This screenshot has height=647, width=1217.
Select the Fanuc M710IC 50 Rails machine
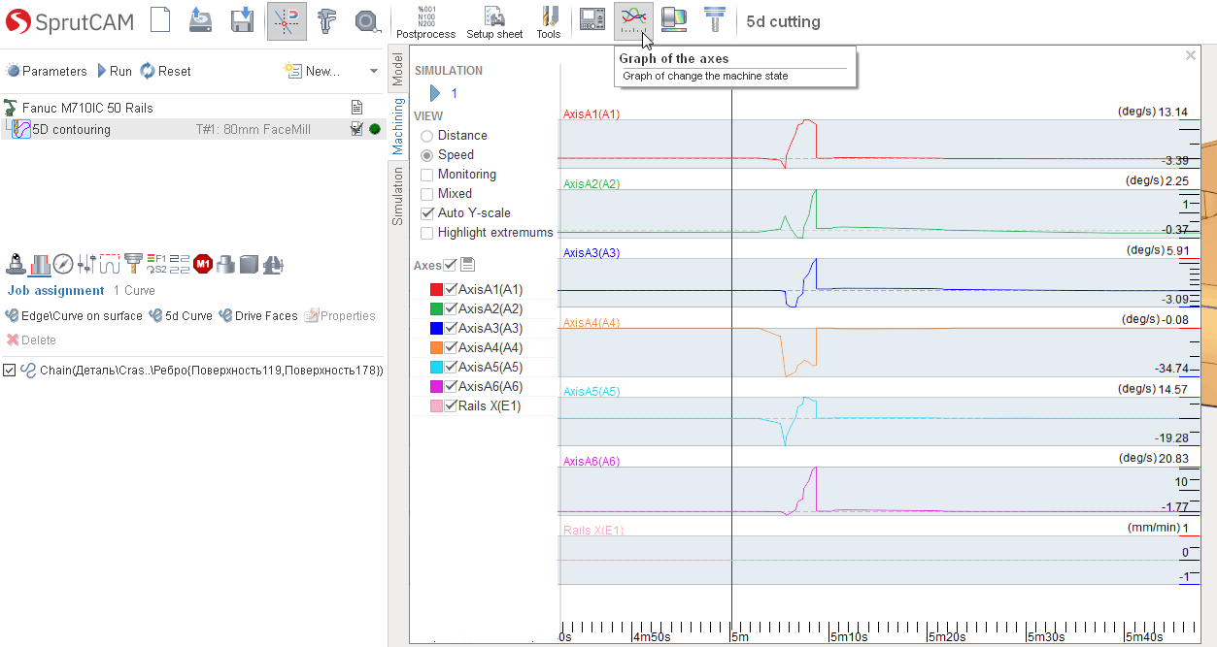87,108
